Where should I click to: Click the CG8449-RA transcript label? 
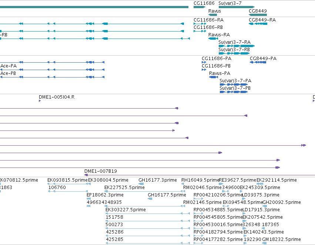262,20
